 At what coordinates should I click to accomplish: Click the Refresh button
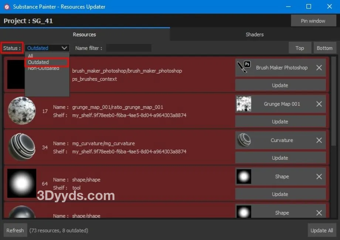coord(15,230)
